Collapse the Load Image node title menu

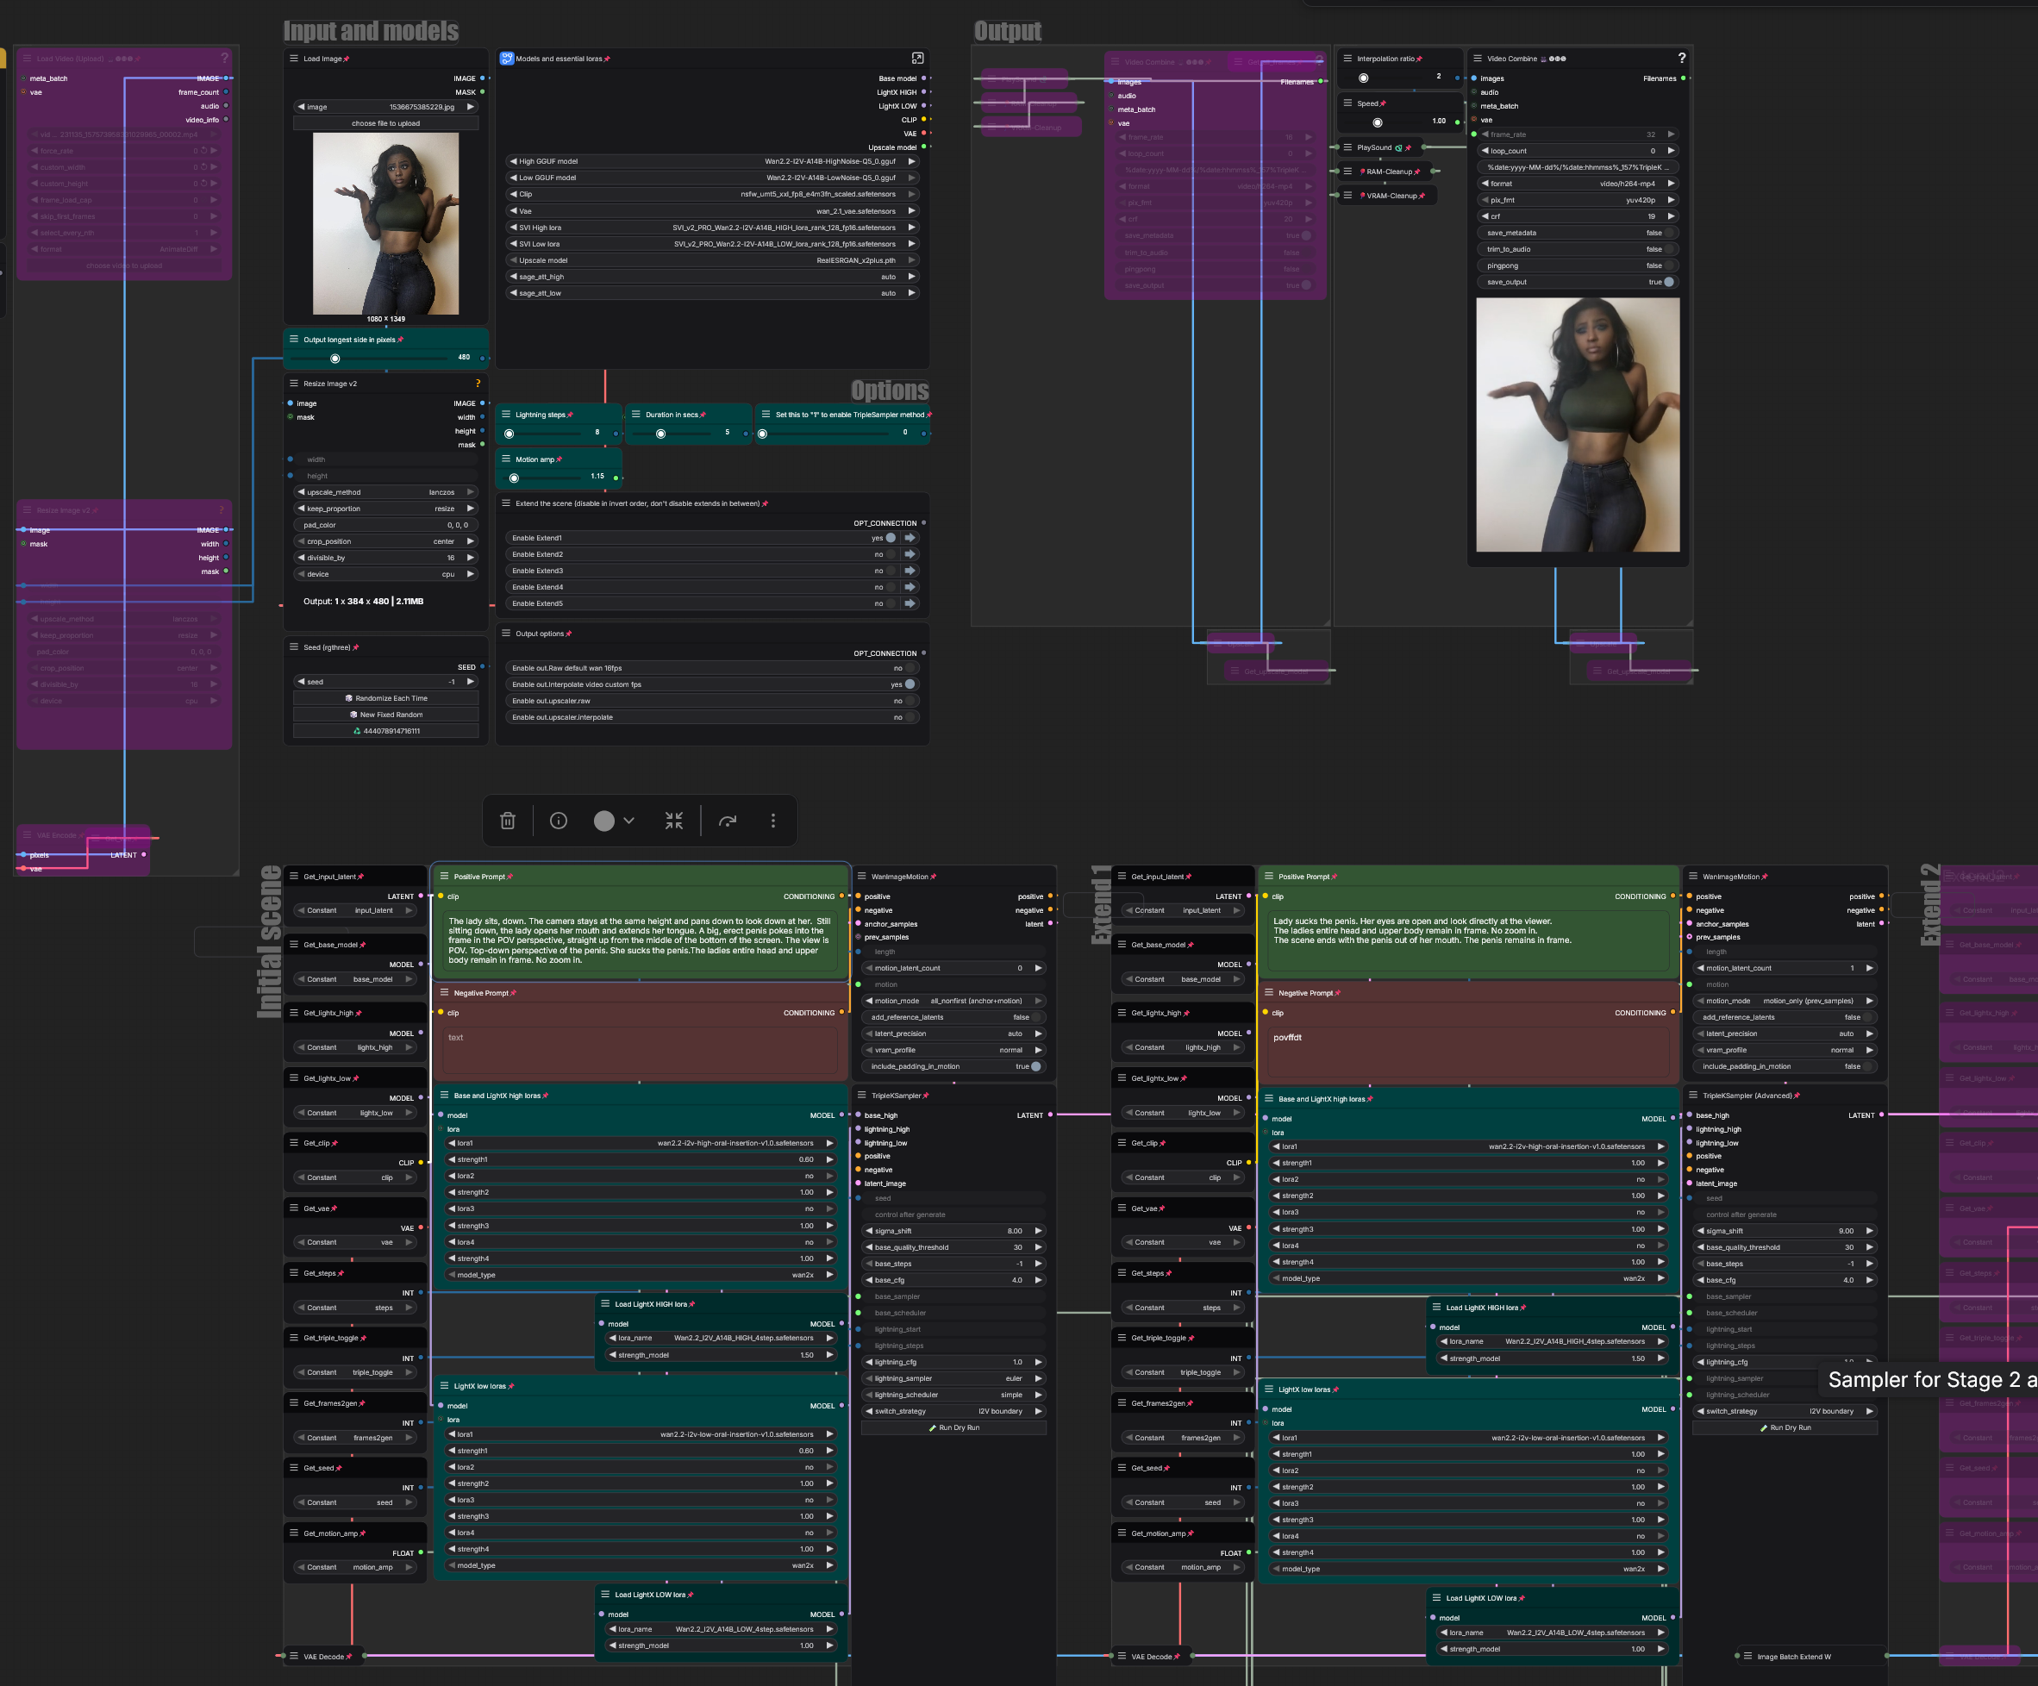click(293, 59)
